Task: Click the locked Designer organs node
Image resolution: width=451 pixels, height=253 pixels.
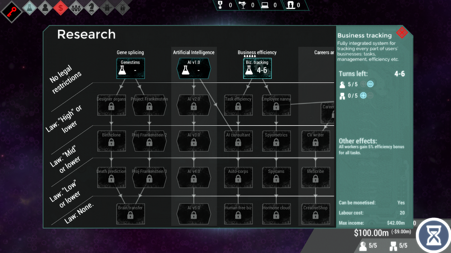Action: pyautogui.click(x=111, y=105)
